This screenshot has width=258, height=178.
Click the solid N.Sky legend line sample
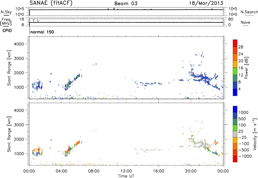[x=6, y=15]
